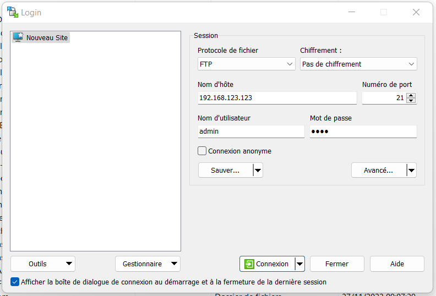Focus the Mot de passe field

pos(363,131)
